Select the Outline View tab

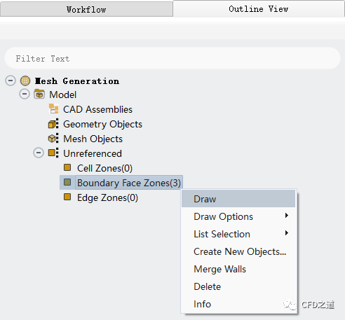click(259, 9)
